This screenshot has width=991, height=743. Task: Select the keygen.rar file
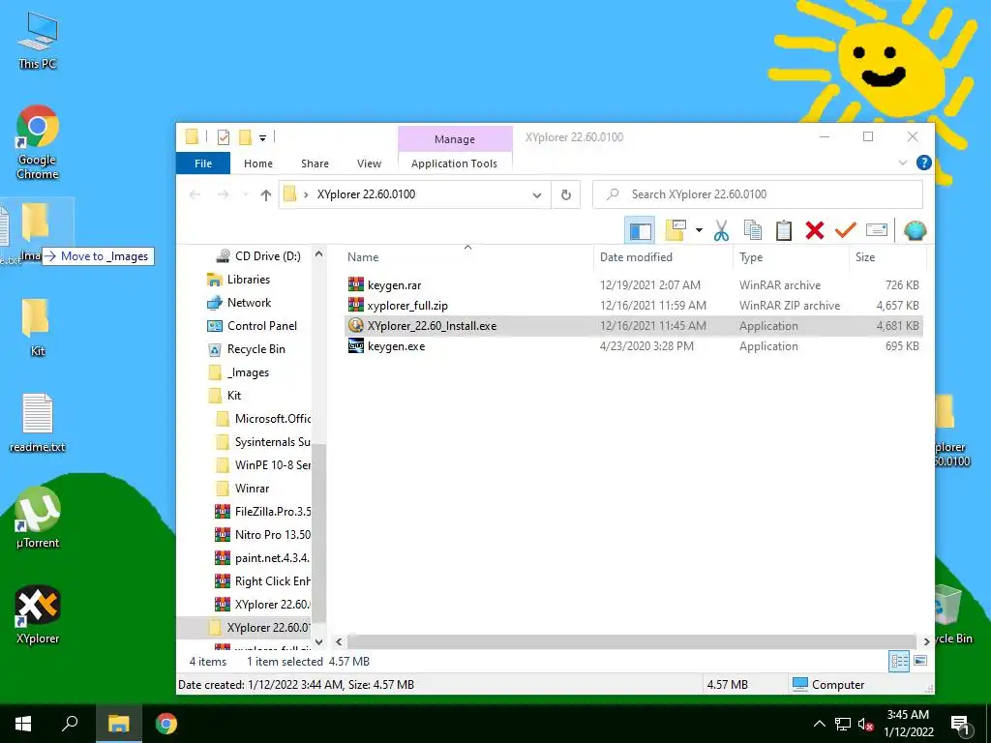(633, 285)
